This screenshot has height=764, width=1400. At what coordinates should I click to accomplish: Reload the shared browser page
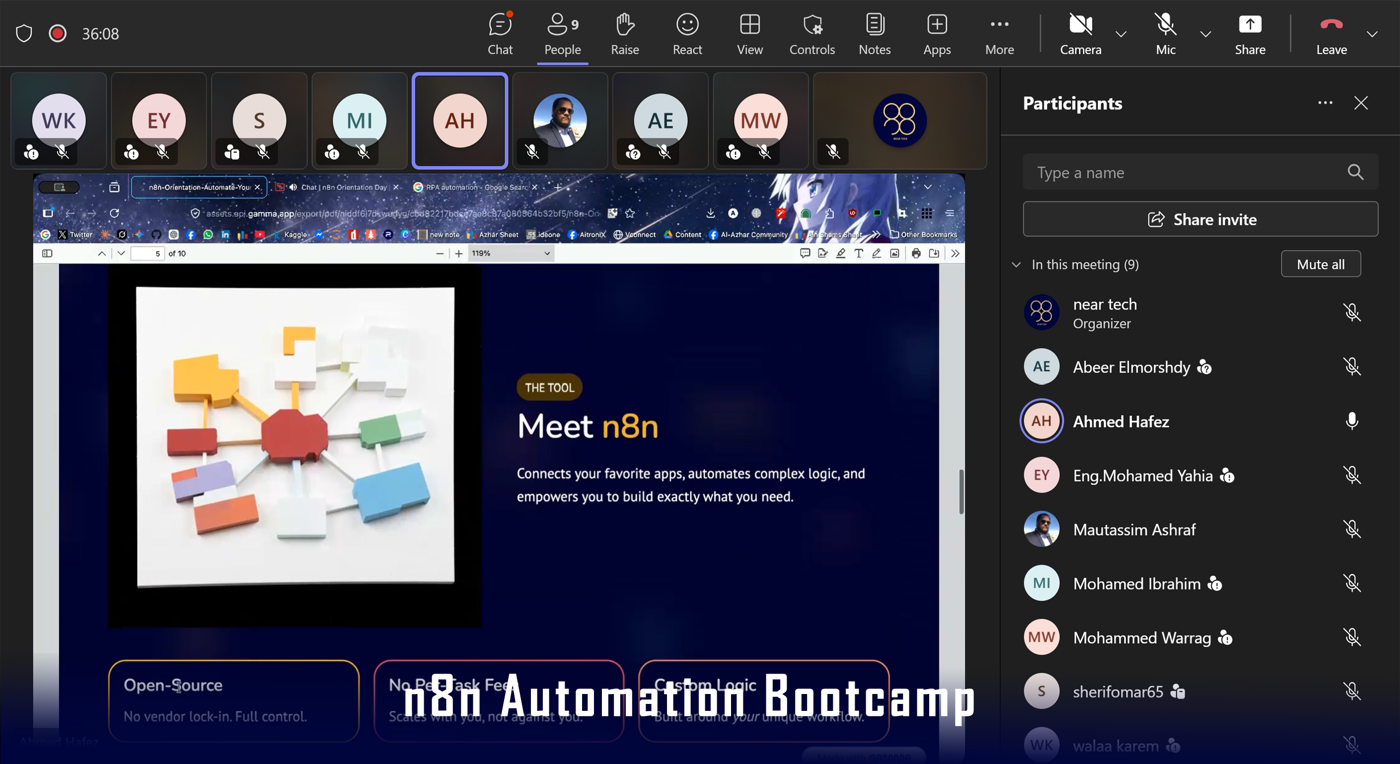click(114, 213)
